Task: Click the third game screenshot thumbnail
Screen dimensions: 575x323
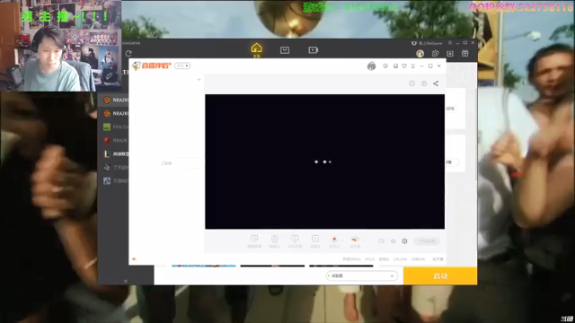Action: tap(341, 266)
